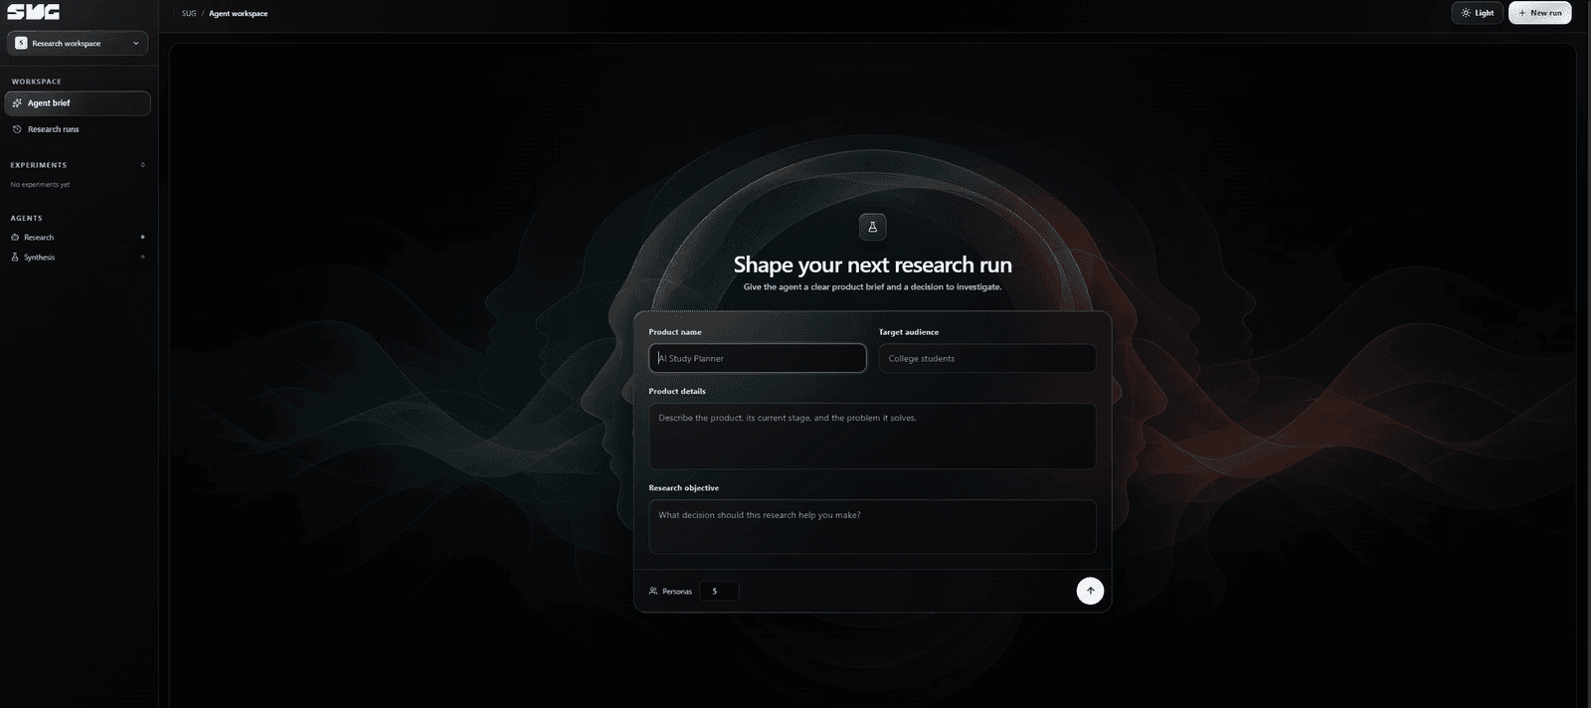Viewport: 1591px width, 708px height.
Task: Click the EXPERIMENTS section header
Action: [x=39, y=165]
